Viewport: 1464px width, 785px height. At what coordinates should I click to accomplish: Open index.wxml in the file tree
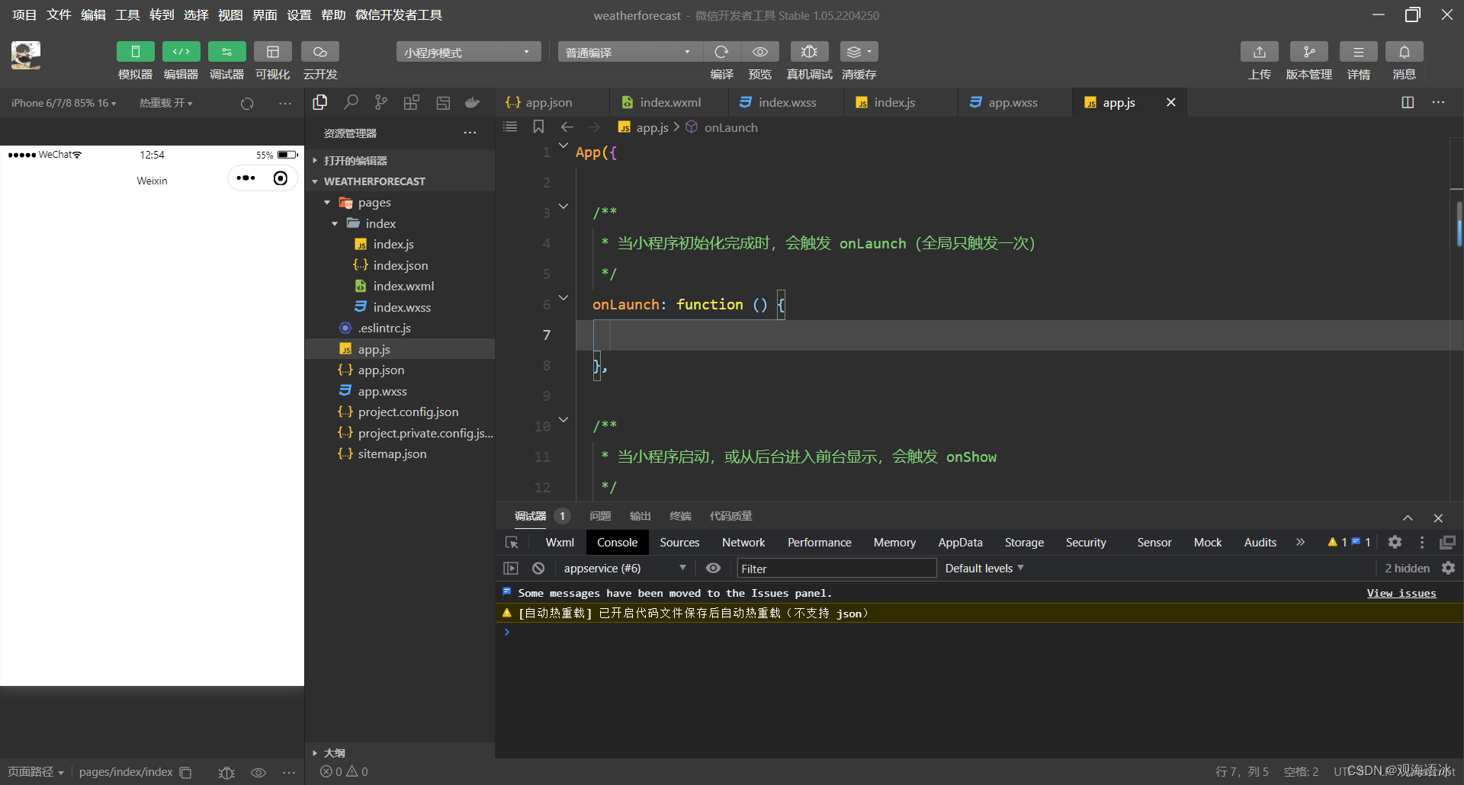tap(400, 286)
